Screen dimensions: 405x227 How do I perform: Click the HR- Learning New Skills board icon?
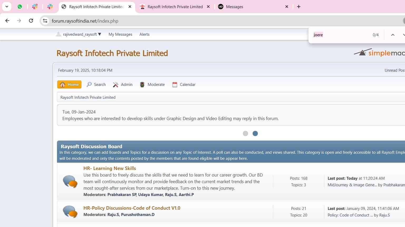tap(70, 182)
